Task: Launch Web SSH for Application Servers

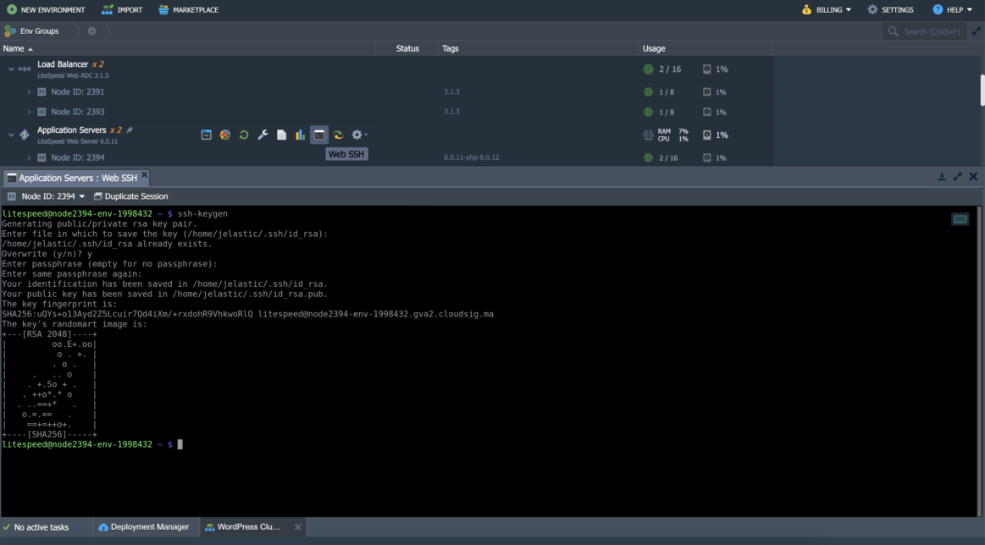Action: (318, 135)
